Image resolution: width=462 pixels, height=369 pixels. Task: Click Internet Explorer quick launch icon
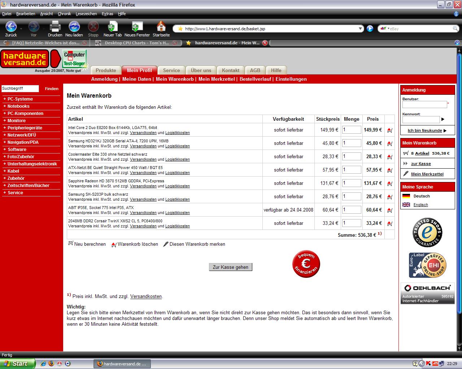43,364
